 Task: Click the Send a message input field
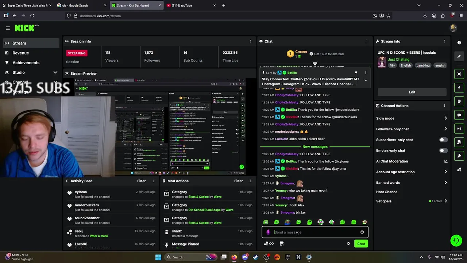(x=315, y=232)
